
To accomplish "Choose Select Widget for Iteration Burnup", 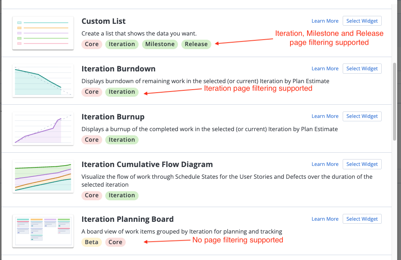I will tap(362, 116).
